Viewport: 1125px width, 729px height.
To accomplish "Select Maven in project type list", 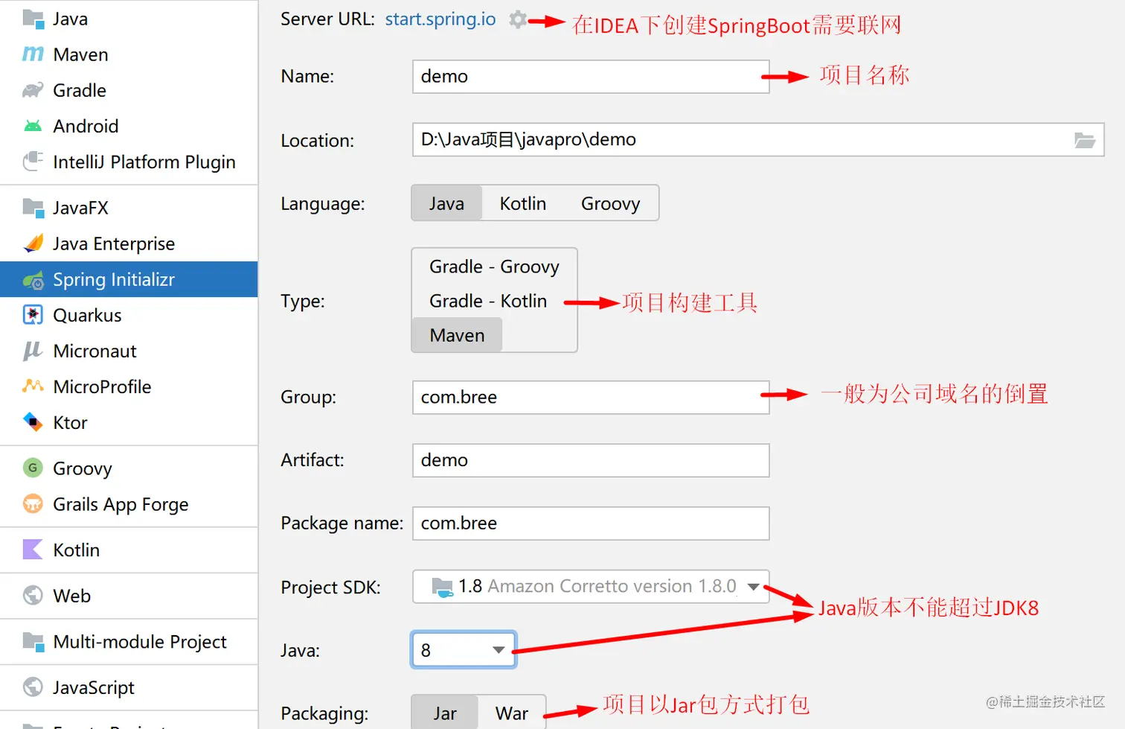I will click(129, 54).
